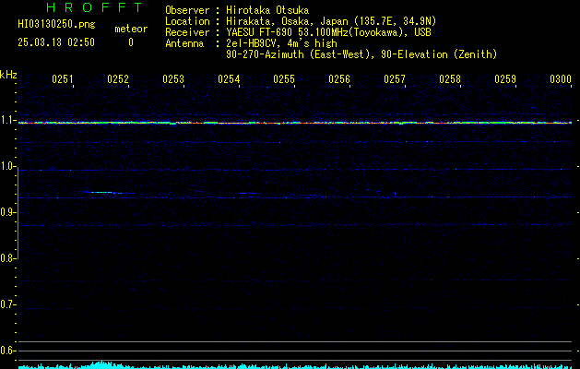The width and height of the screenshot is (580, 369).
Task: Click the Azimuth and Elevation line
Action: pos(361,54)
